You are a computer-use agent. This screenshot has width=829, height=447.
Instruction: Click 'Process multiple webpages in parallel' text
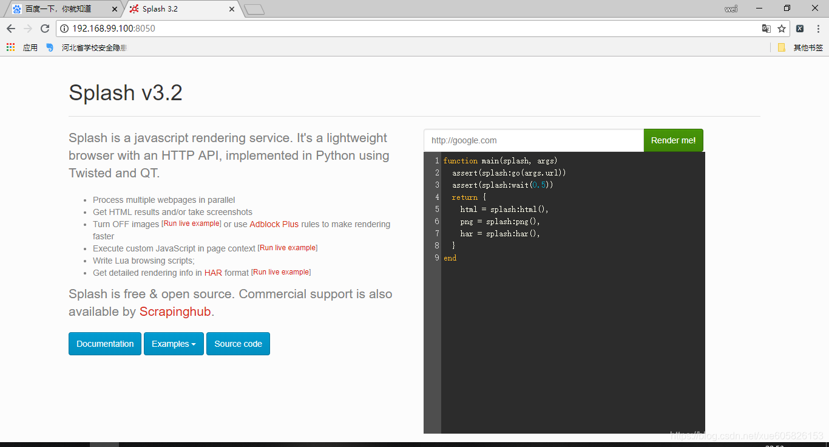tap(164, 200)
